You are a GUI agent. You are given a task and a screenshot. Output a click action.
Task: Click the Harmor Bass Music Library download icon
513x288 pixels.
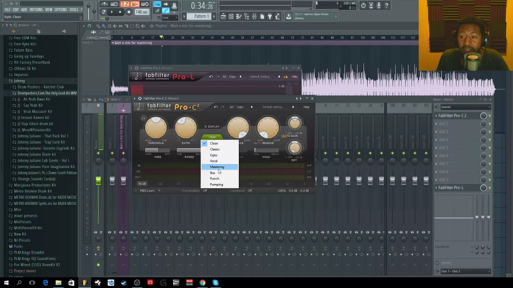click(289, 16)
